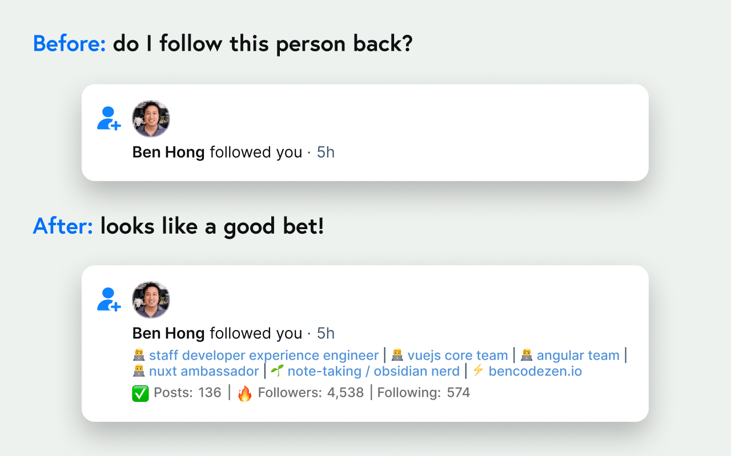Click the fire icon beside Followers
731x456 pixels.
[x=244, y=393]
